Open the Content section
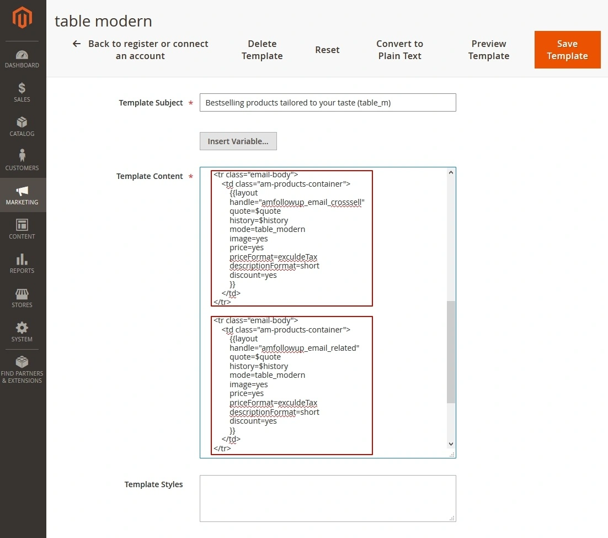This screenshot has height=538, width=608. click(x=22, y=229)
